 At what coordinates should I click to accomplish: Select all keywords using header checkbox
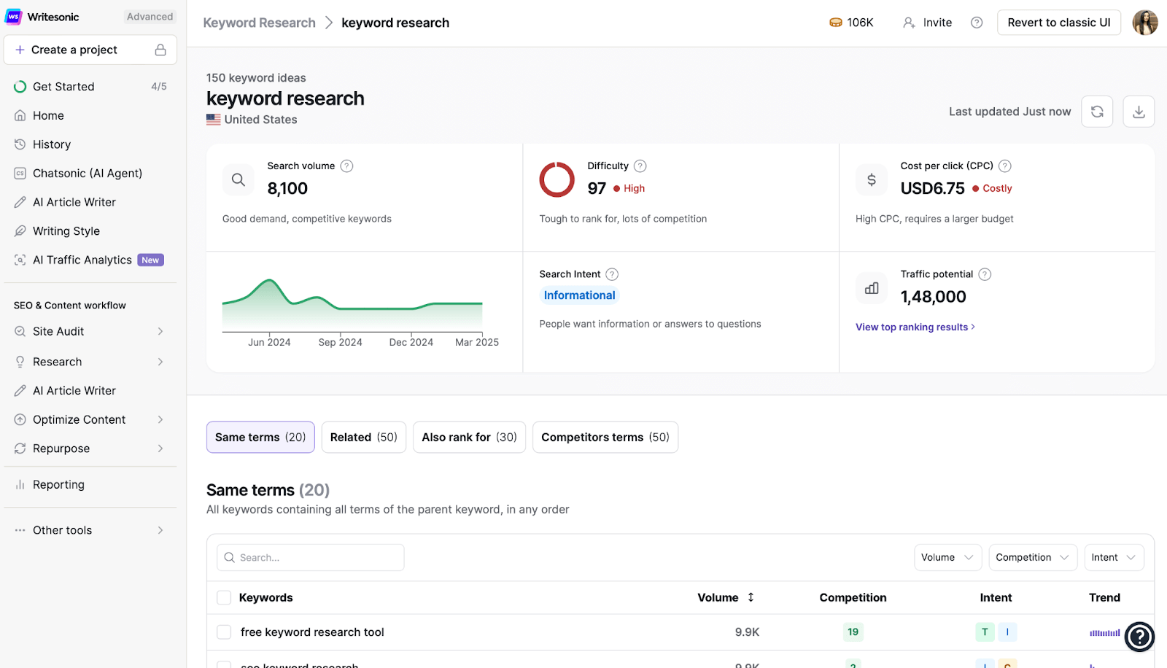point(223,597)
